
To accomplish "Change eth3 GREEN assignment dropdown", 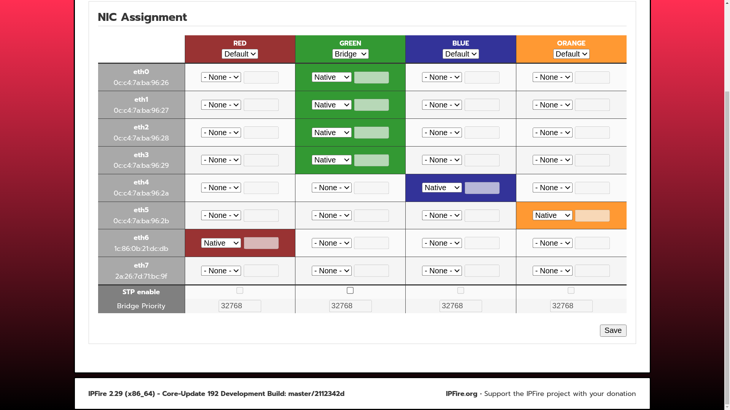I will (x=332, y=160).
